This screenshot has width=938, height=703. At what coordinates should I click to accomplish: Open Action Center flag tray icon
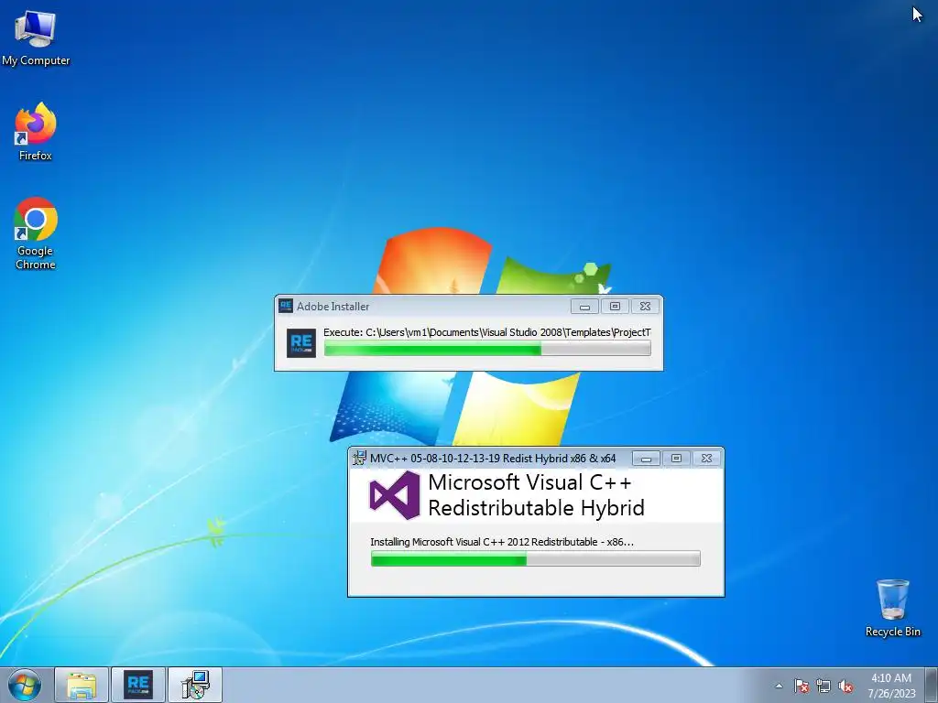(802, 686)
